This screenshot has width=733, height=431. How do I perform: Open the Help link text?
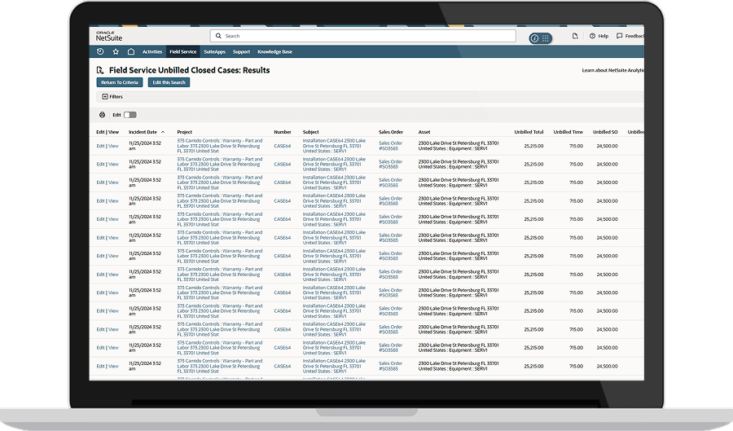[603, 36]
